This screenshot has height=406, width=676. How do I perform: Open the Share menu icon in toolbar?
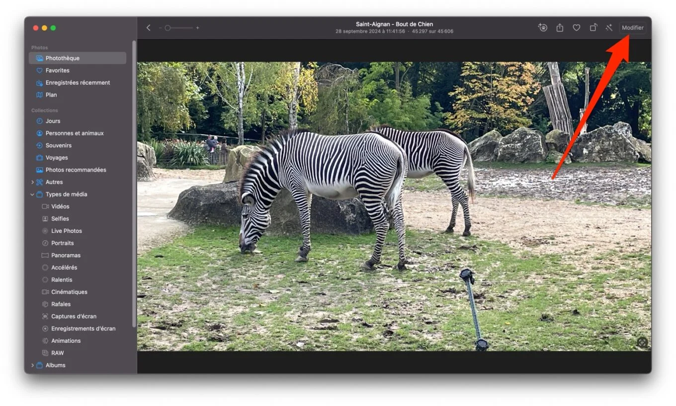[x=560, y=28]
